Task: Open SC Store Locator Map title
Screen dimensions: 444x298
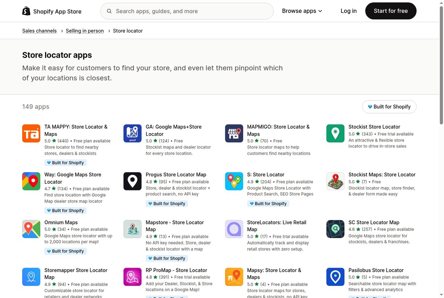Action: (x=374, y=223)
